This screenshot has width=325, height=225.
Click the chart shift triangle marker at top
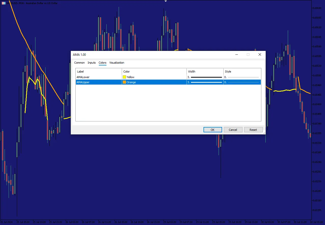(x=166, y=1)
